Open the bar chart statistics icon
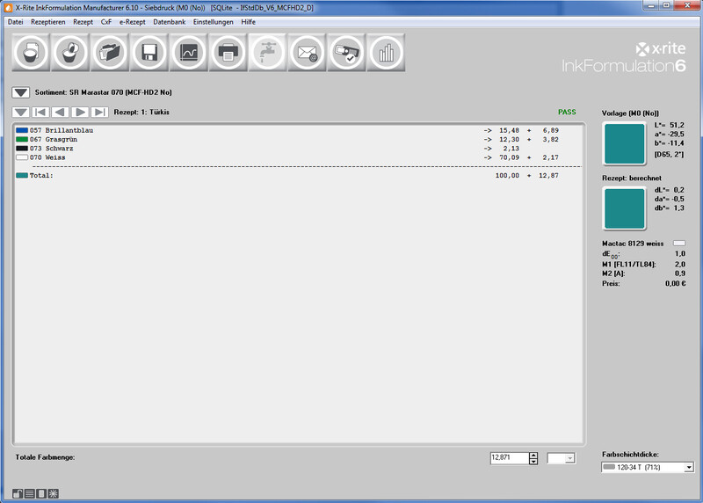Image resolution: width=703 pixels, height=503 pixels. pos(385,53)
